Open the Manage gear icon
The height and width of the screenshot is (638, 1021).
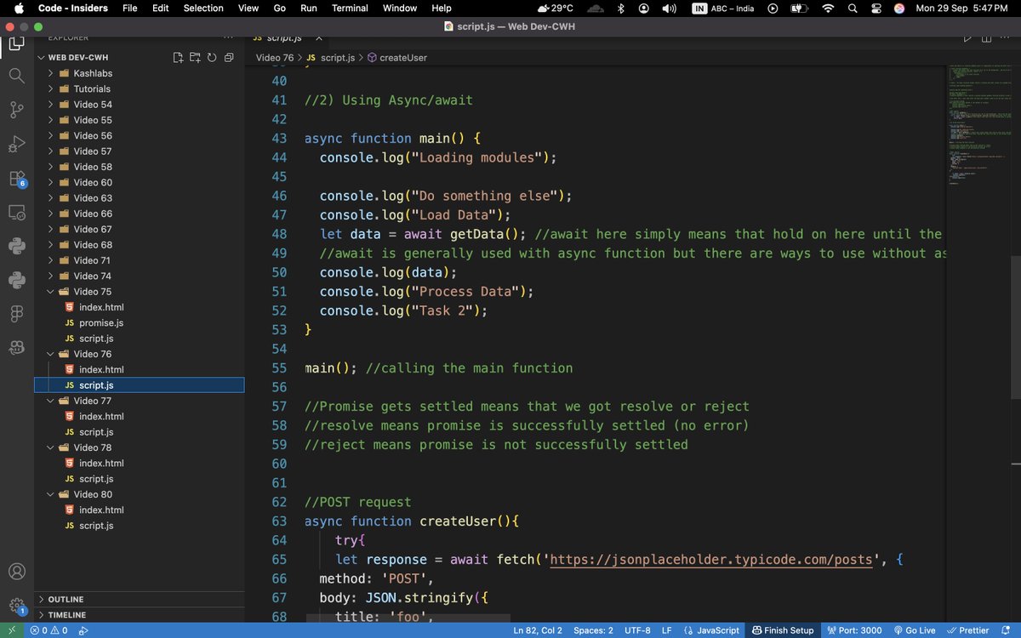click(x=16, y=606)
